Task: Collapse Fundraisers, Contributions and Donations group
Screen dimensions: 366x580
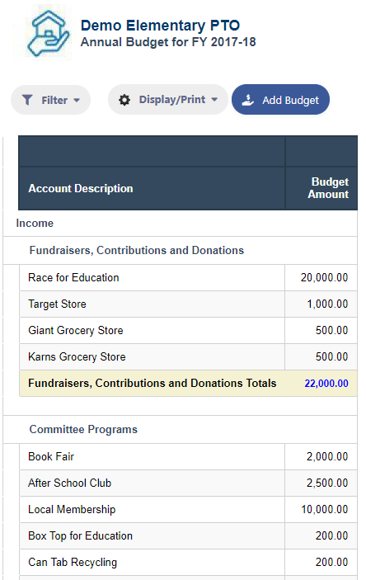Action: click(136, 251)
